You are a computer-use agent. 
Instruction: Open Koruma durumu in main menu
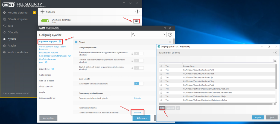click(17, 13)
